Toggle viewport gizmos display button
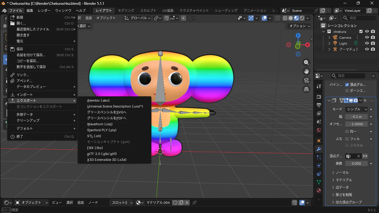 251,18
